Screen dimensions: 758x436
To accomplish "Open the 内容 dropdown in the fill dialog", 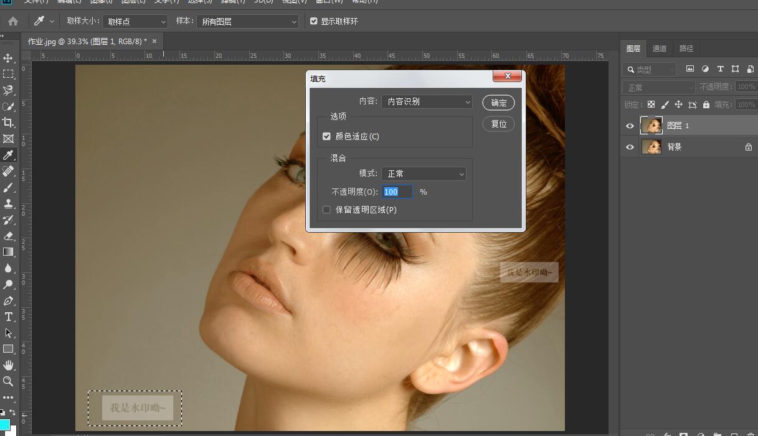I will click(427, 101).
